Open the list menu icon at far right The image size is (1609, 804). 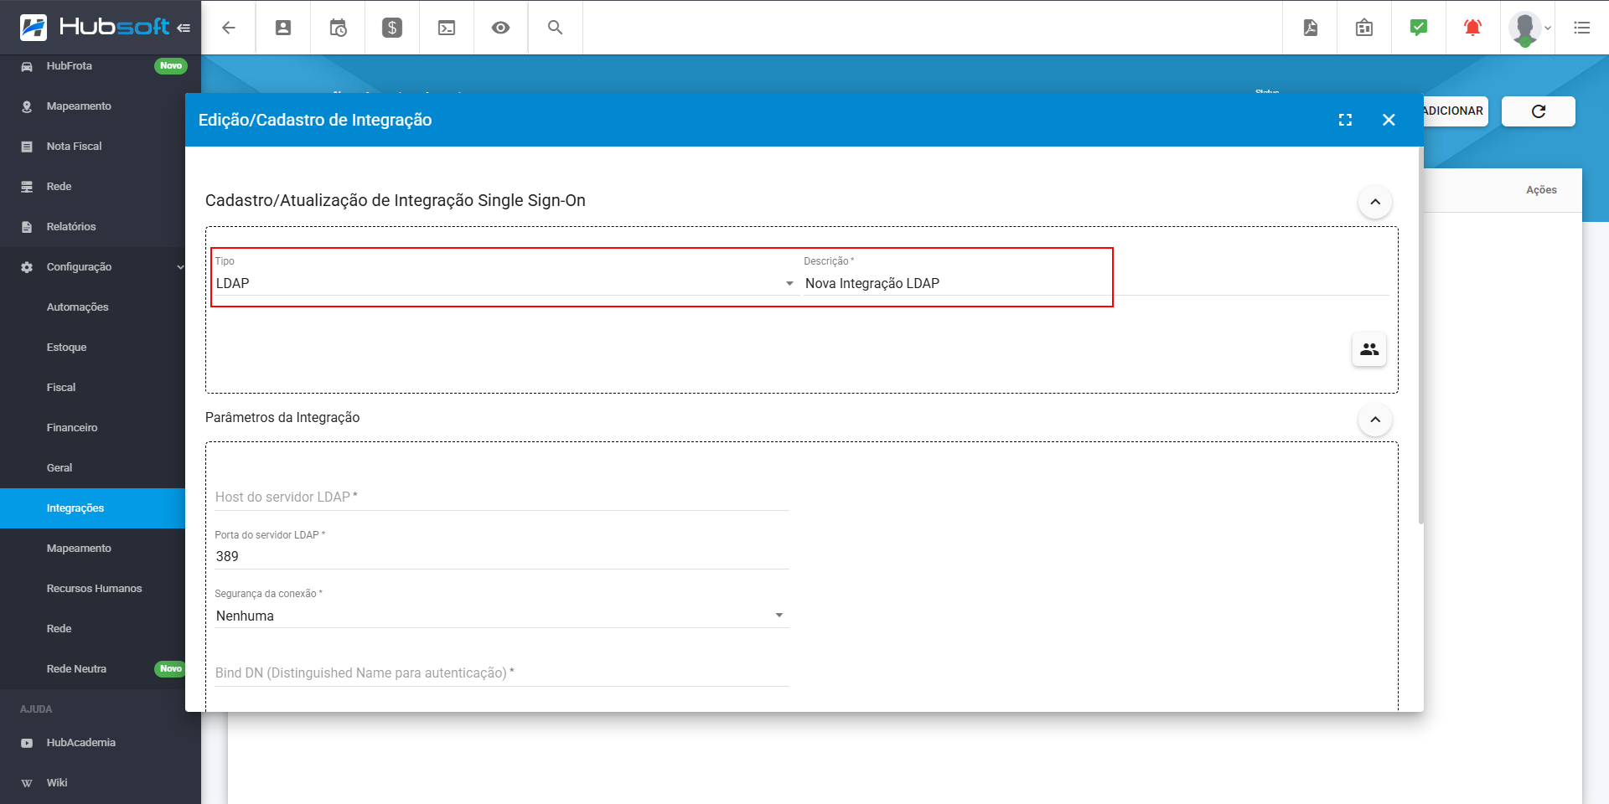pos(1582,28)
